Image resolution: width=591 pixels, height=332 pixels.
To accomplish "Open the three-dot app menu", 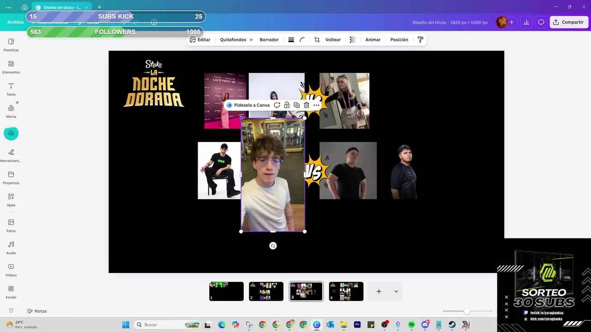I will [x=9, y=7].
